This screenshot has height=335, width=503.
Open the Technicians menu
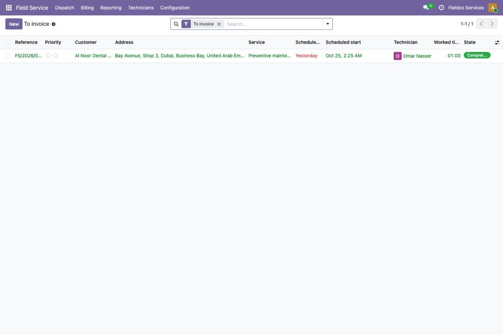141,8
